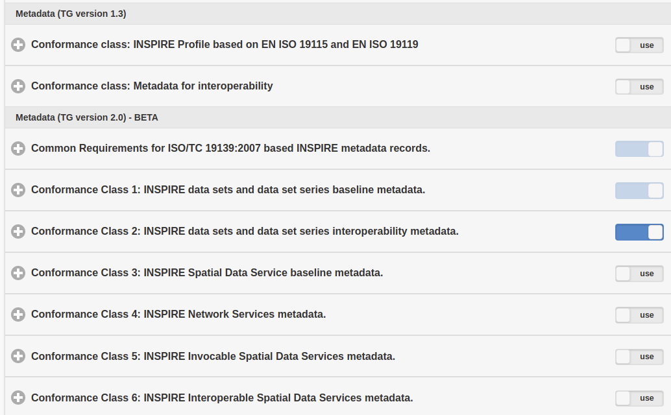Viewport: 671px width, 415px height.
Task: Click Conformance Class 5 Invocable Services title
Action: (213, 356)
